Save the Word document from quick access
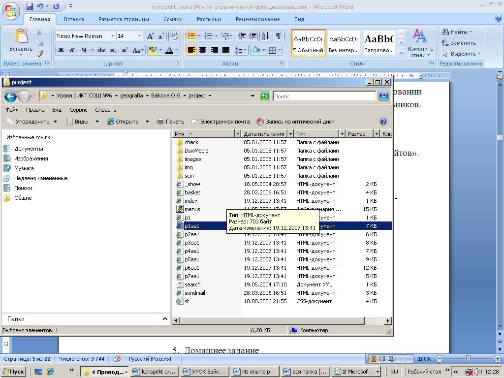Viewport: 504px width, 378px height. coord(30,6)
